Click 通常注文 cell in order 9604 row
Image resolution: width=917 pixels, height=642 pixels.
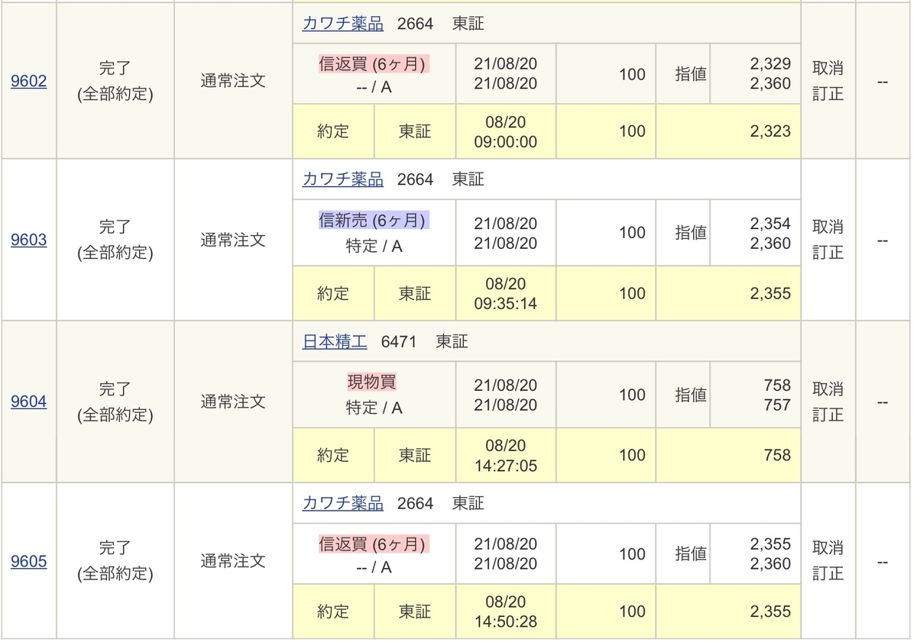(x=233, y=401)
